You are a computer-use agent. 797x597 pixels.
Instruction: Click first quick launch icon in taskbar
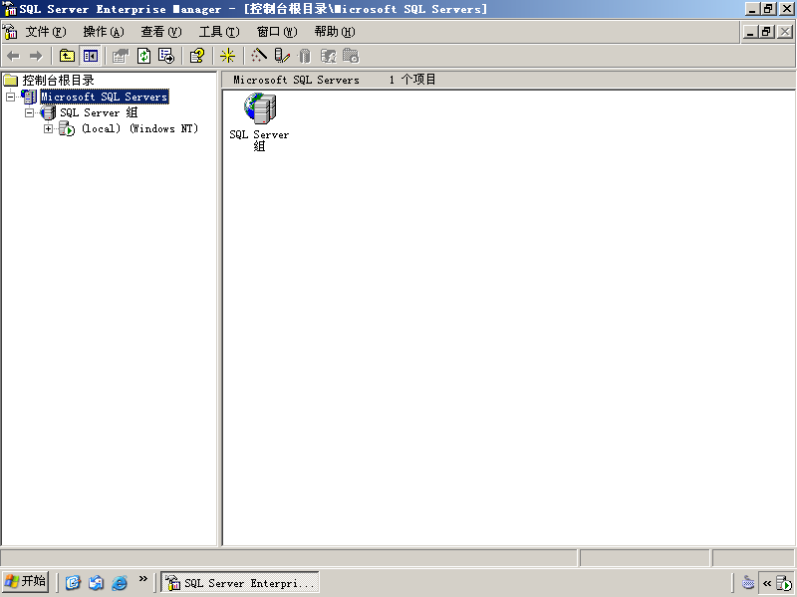pos(73,582)
